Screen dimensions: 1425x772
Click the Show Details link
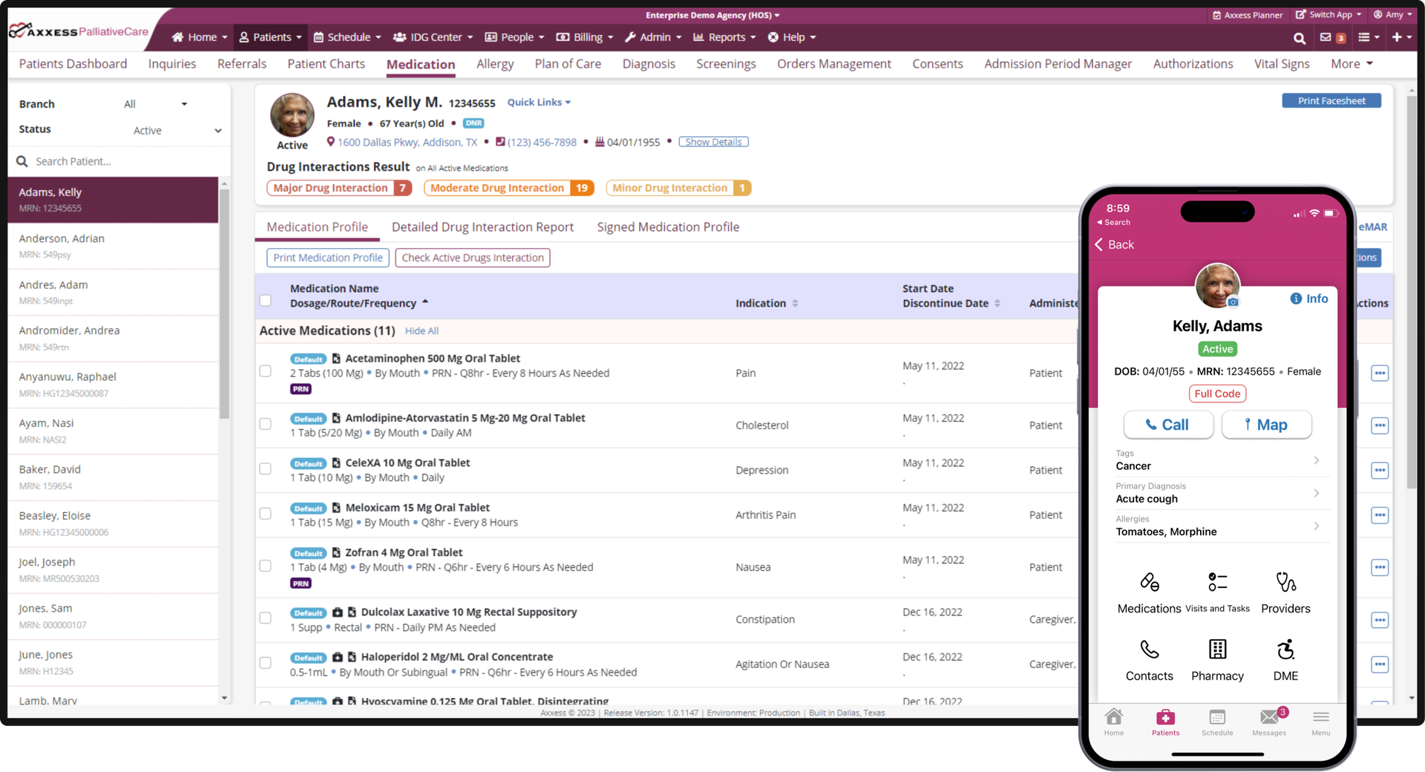pos(713,142)
